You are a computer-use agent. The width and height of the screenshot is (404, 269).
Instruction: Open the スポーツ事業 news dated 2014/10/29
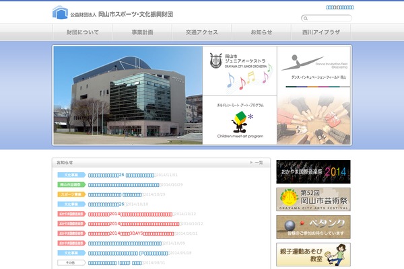(x=115, y=194)
